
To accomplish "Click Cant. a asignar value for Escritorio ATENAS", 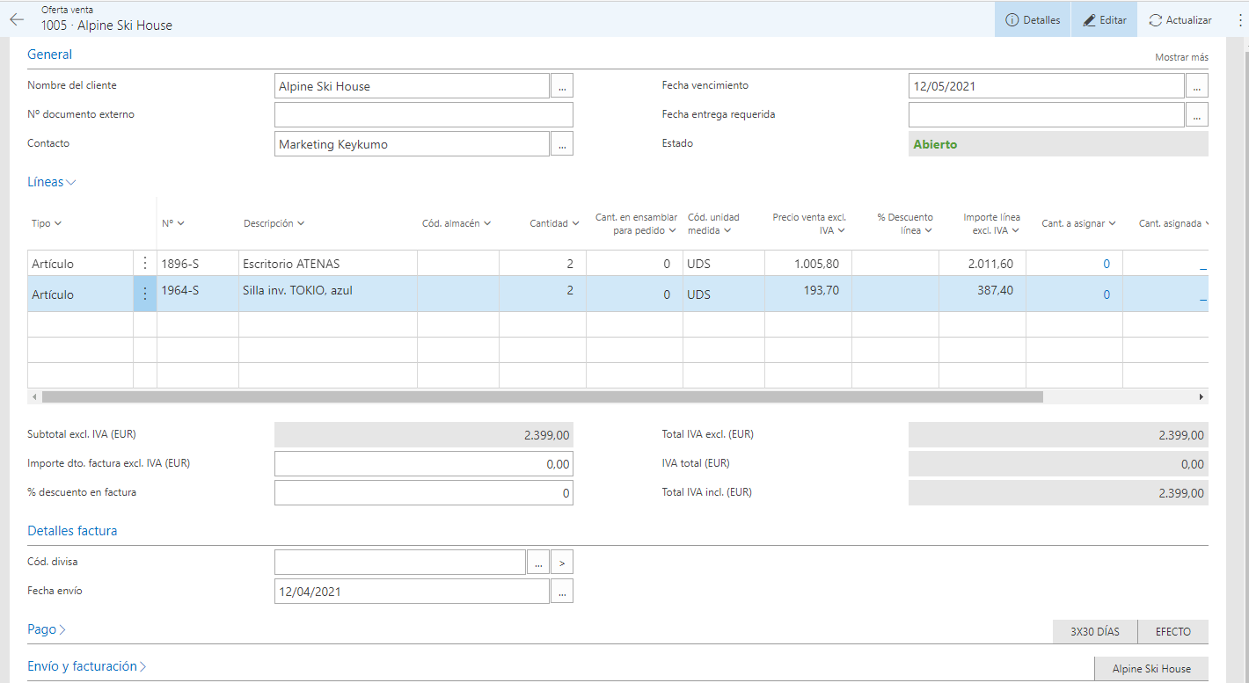I will coord(1107,264).
